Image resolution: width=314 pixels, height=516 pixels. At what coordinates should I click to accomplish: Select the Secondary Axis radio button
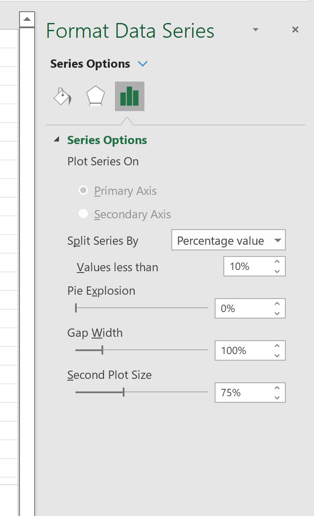[x=83, y=214]
